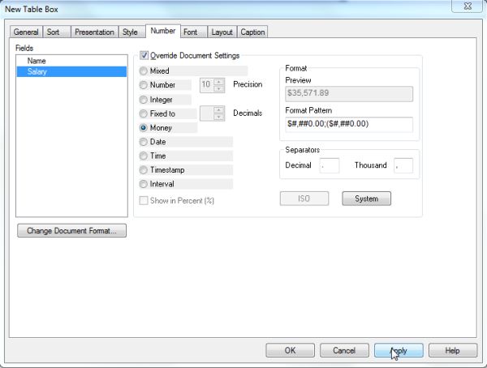The height and width of the screenshot is (368, 487).
Task: Select the Number tab
Action: click(163, 31)
